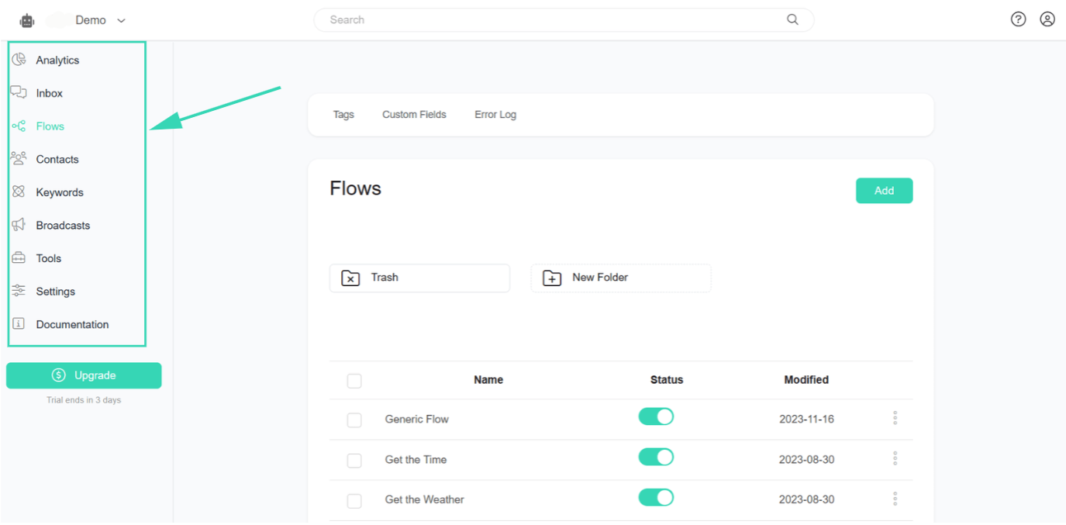The width and height of the screenshot is (1066, 525).
Task: Click the help question mark icon
Action: click(1018, 19)
